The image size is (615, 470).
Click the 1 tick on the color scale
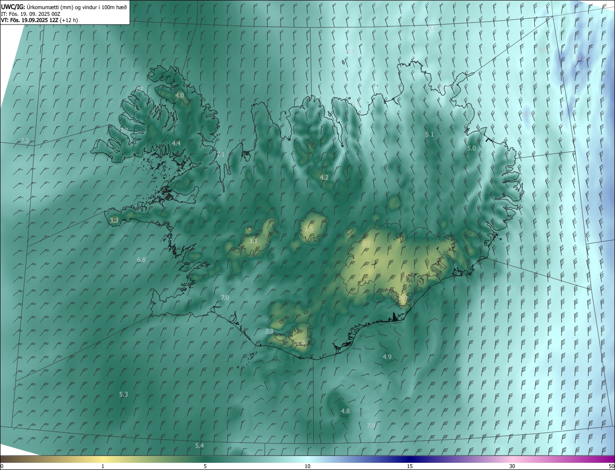103,467
